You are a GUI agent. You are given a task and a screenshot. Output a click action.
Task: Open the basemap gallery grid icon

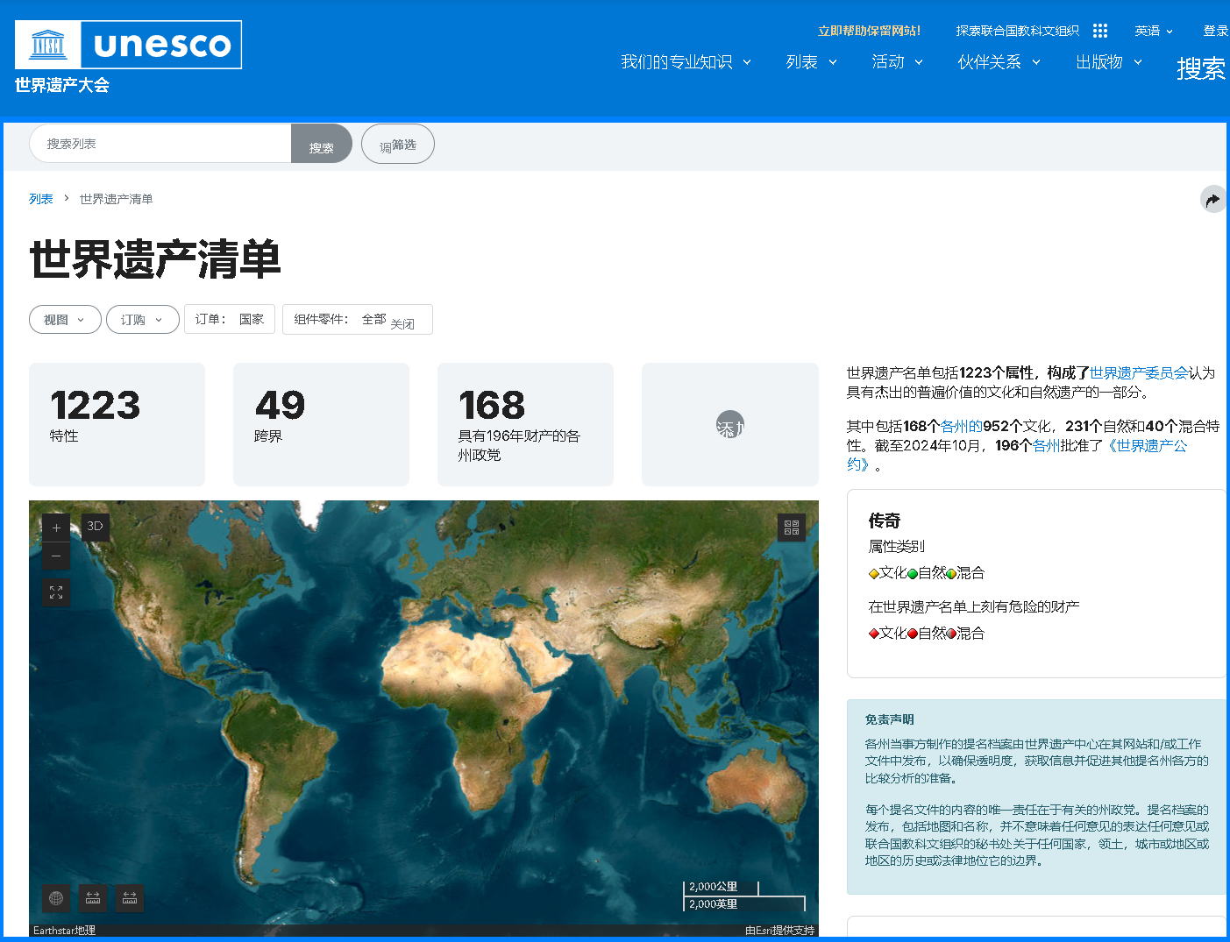[792, 528]
